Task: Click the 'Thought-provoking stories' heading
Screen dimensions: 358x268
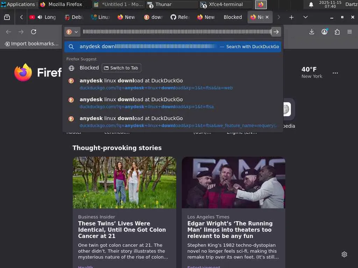Action: [x=117, y=148]
